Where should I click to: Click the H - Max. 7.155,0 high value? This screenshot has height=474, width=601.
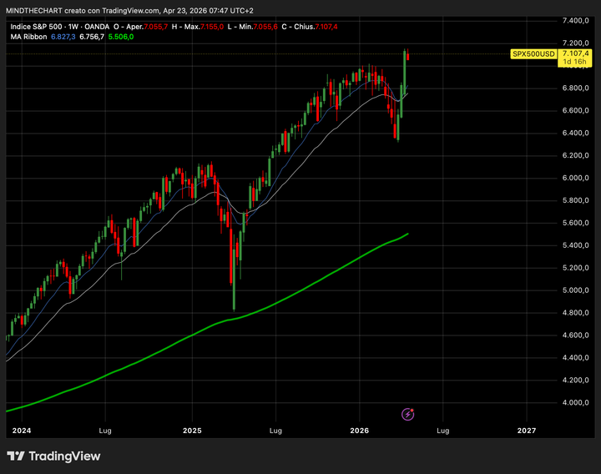click(198, 27)
